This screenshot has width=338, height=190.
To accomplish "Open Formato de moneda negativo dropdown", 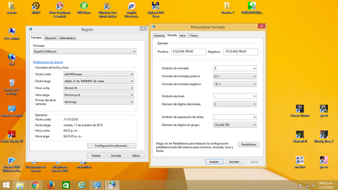I will (x=234, y=84).
